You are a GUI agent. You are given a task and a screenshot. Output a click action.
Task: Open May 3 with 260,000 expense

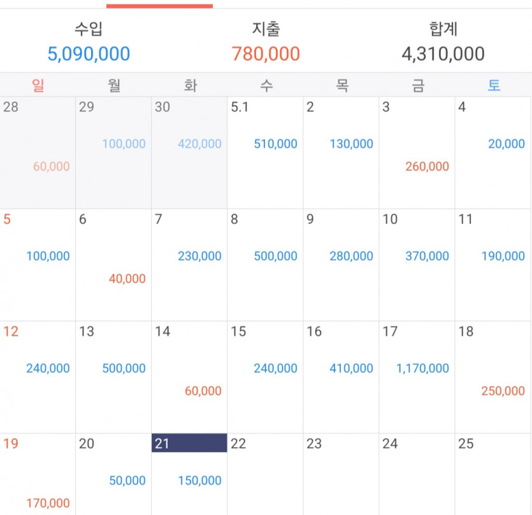pyautogui.click(x=417, y=153)
